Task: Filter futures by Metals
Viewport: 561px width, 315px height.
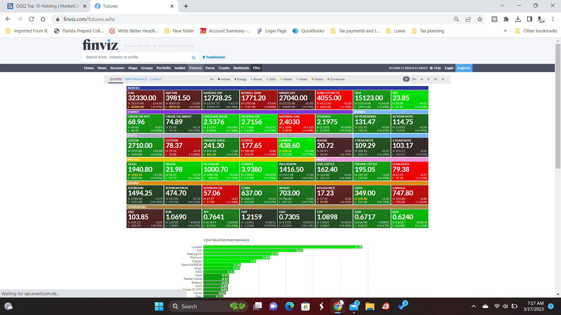Action: point(286,79)
